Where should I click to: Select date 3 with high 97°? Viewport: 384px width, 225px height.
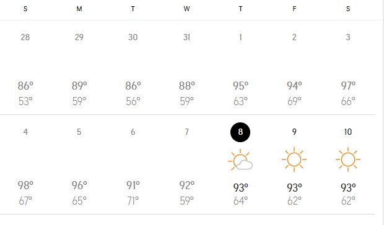tap(348, 67)
